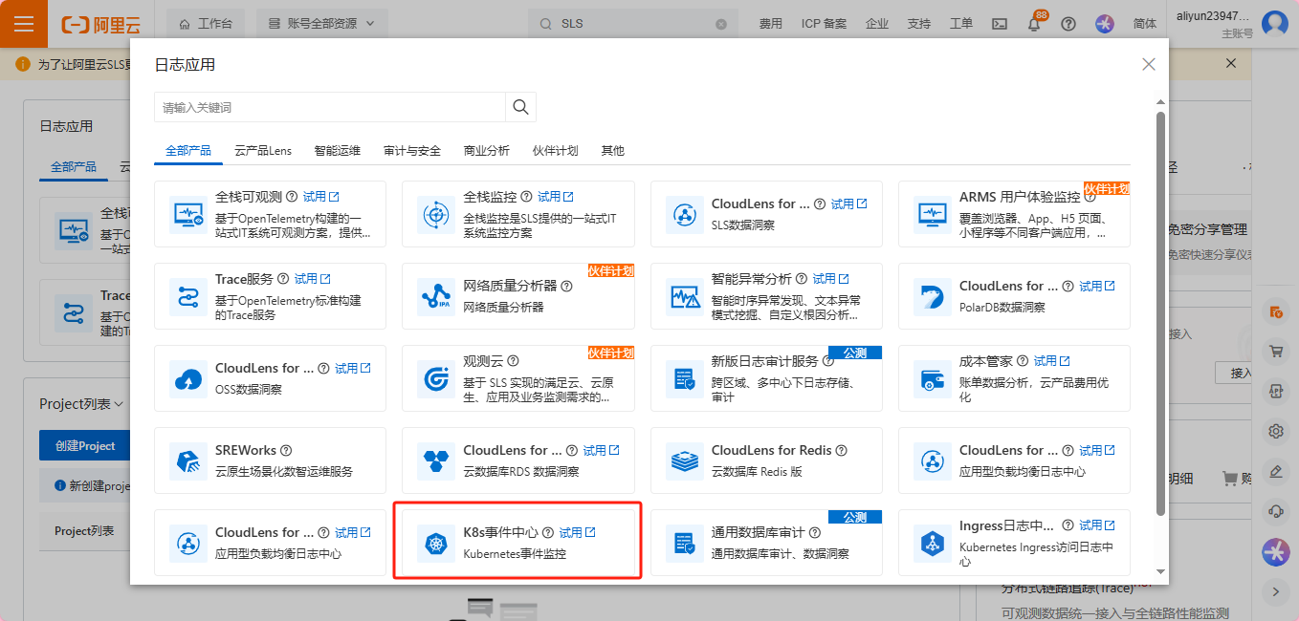This screenshot has height=621, width=1299.
Task: Click the CloudLens for Redis icon
Action: [684, 460]
